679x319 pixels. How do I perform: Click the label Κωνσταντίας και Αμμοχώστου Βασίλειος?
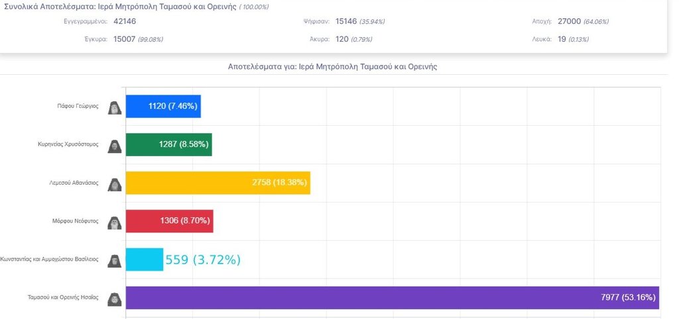(x=49, y=259)
